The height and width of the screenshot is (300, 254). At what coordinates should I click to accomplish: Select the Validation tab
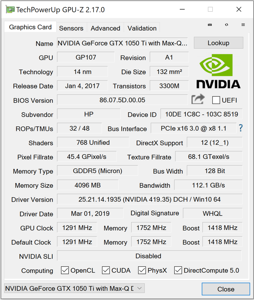click(142, 28)
